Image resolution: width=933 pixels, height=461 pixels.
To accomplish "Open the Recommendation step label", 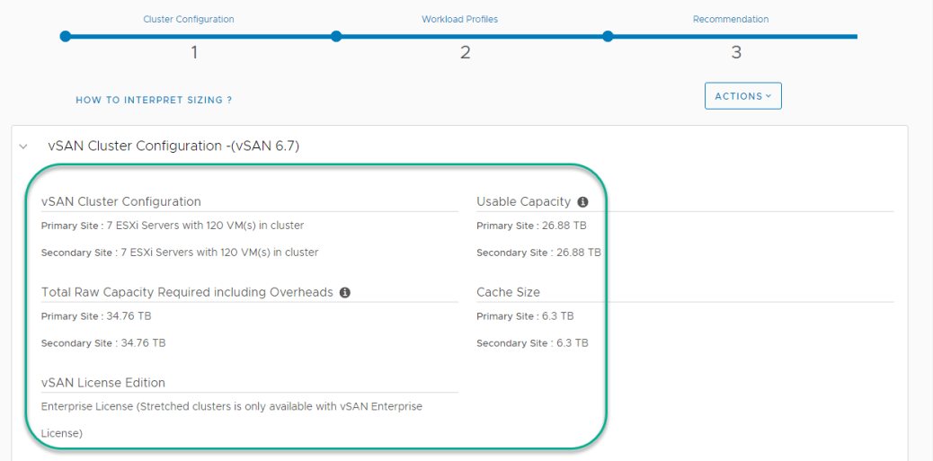I will [730, 19].
